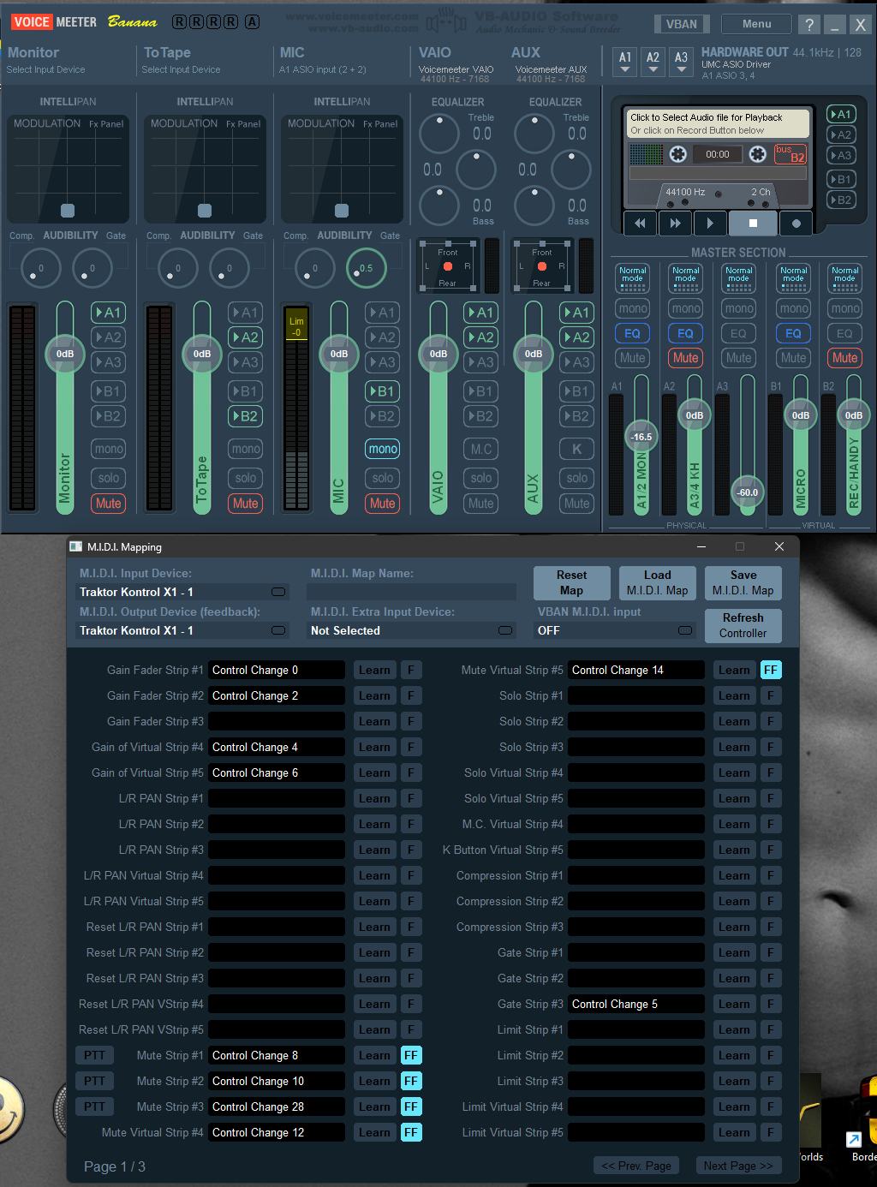Click the AUX strip surround panner
This screenshot has width=877, height=1187.
pyautogui.click(x=542, y=267)
